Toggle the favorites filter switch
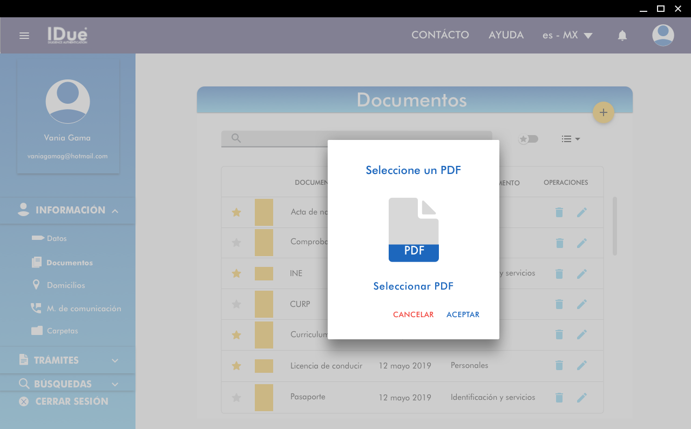The height and width of the screenshot is (429, 691). pyautogui.click(x=528, y=139)
